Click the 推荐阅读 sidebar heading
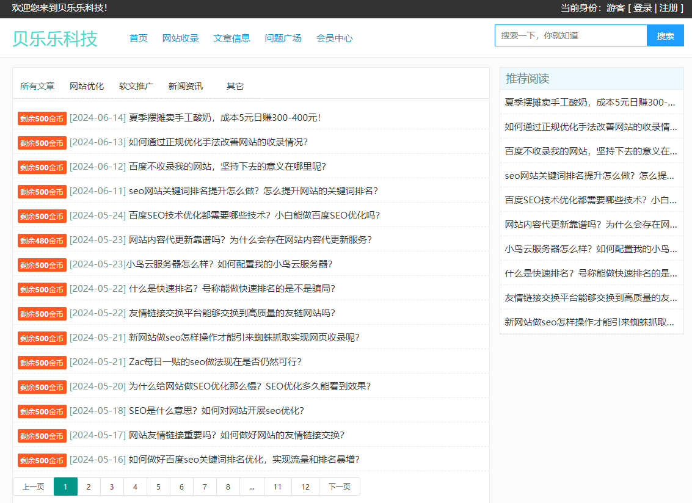692x503 pixels. coord(527,79)
